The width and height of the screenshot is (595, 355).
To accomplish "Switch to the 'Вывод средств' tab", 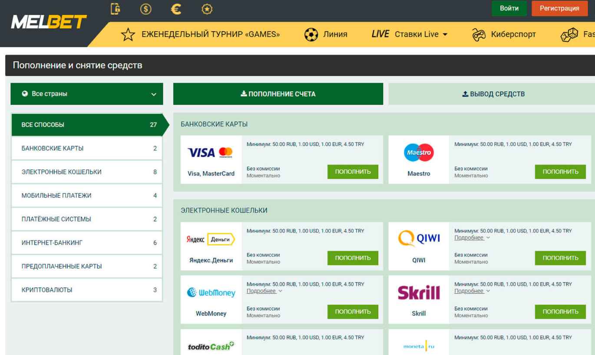I will pyautogui.click(x=493, y=94).
